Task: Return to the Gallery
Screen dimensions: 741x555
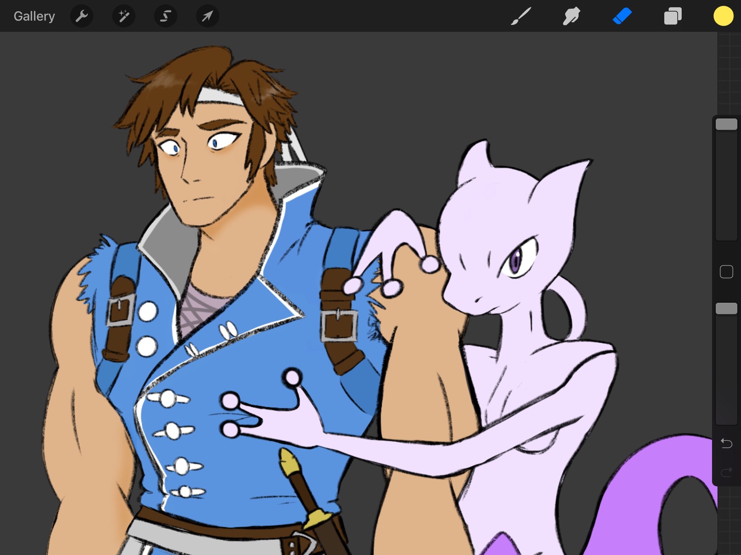Action: click(34, 16)
